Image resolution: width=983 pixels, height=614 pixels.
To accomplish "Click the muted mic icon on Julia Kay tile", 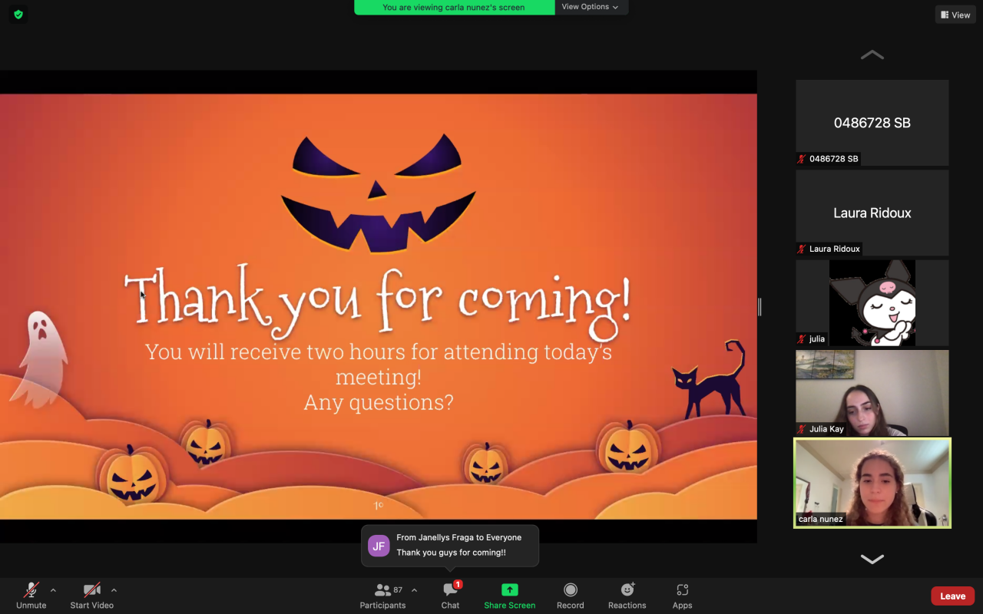I will [802, 429].
